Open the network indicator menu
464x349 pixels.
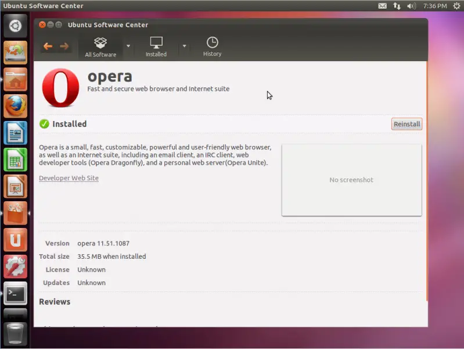[397, 6]
